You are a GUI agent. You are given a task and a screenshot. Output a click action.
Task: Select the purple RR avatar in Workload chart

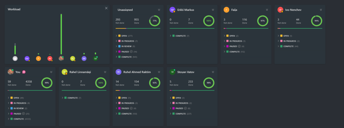click(84, 58)
